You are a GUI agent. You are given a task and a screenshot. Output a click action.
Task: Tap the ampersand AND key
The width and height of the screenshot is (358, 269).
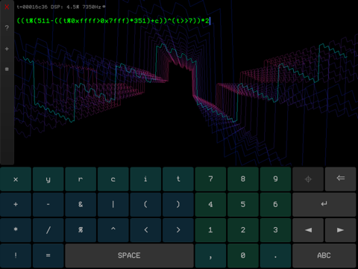tap(81, 205)
